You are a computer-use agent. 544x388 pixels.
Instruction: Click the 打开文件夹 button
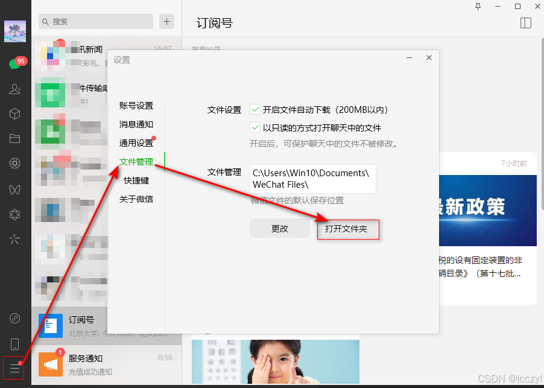[x=348, y=229]
